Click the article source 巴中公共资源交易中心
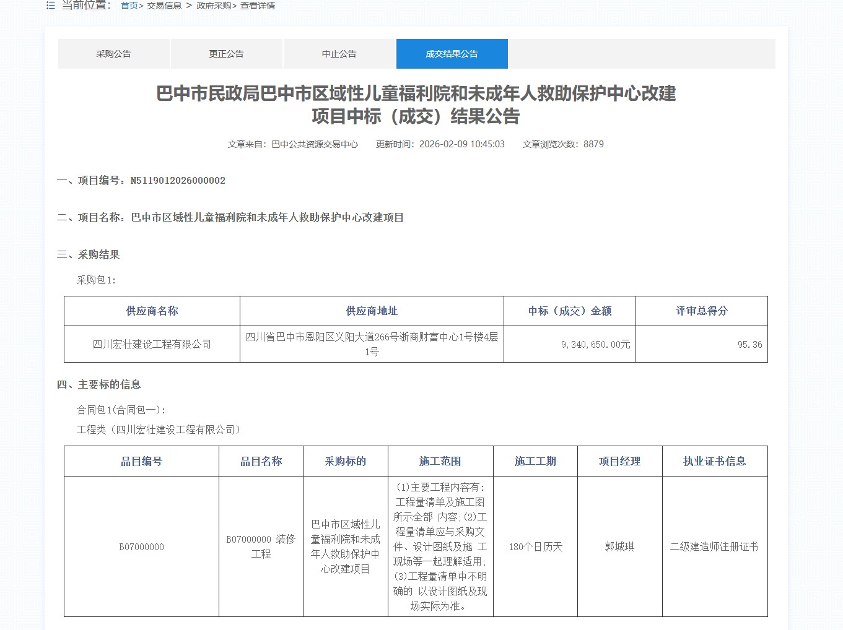This screenshot has width=843, height=630. [315, 144]
